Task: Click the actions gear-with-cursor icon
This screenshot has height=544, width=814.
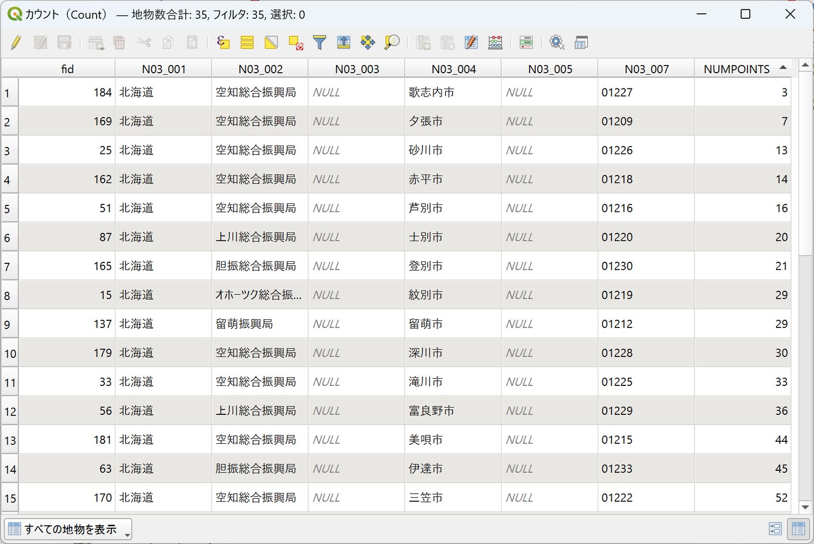Action: point(557,42)
